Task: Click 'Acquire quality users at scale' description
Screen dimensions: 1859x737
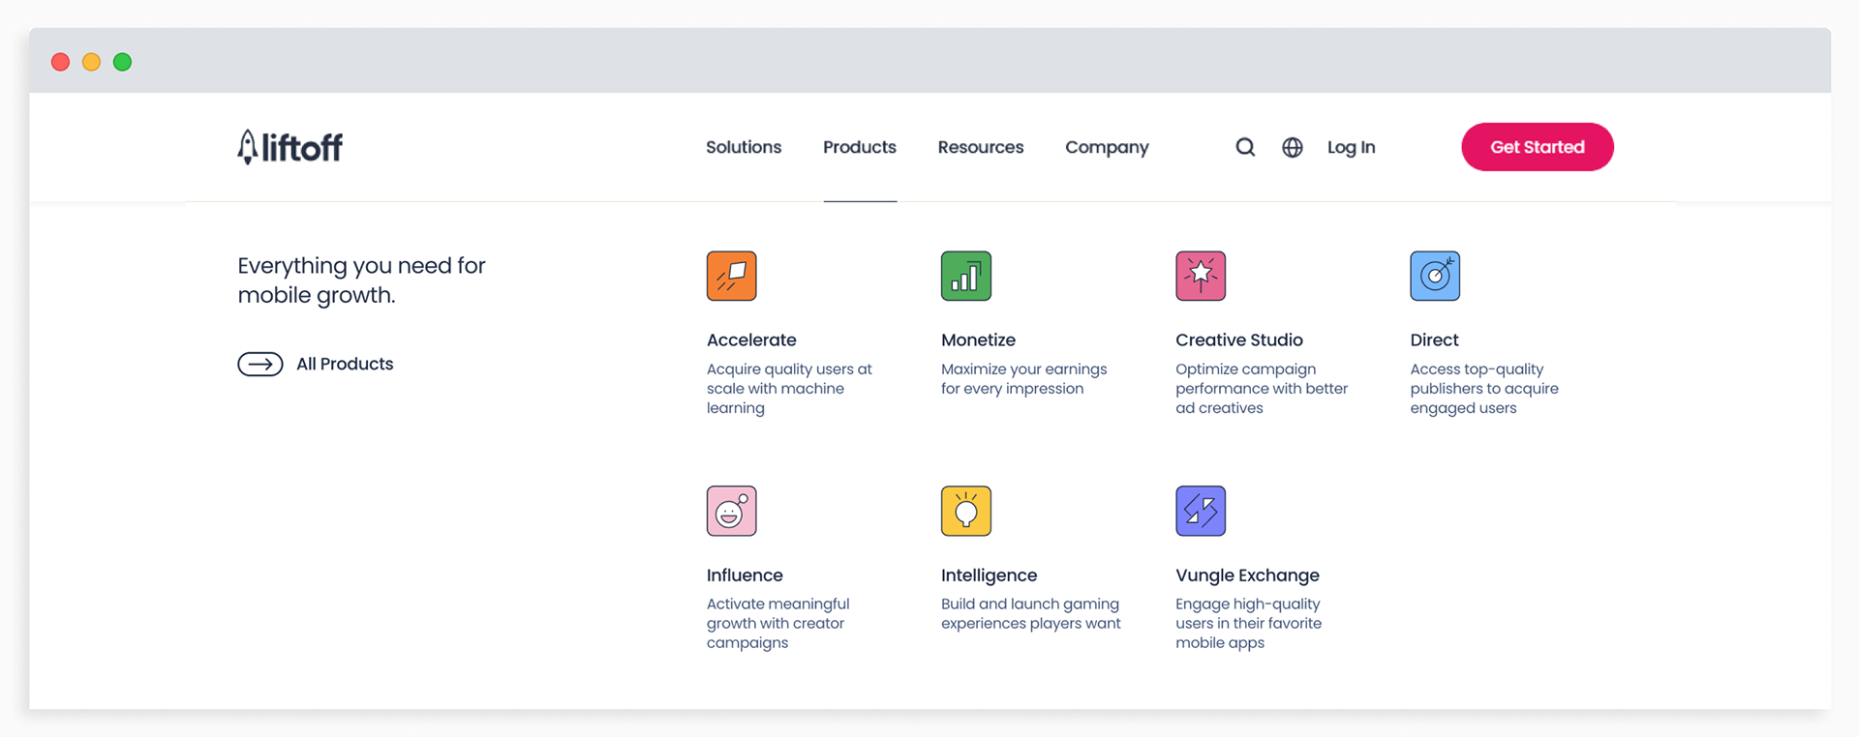Action: click(789, 389)
